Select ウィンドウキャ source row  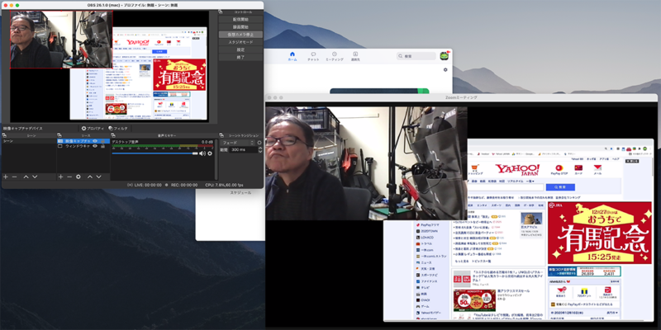83,146
